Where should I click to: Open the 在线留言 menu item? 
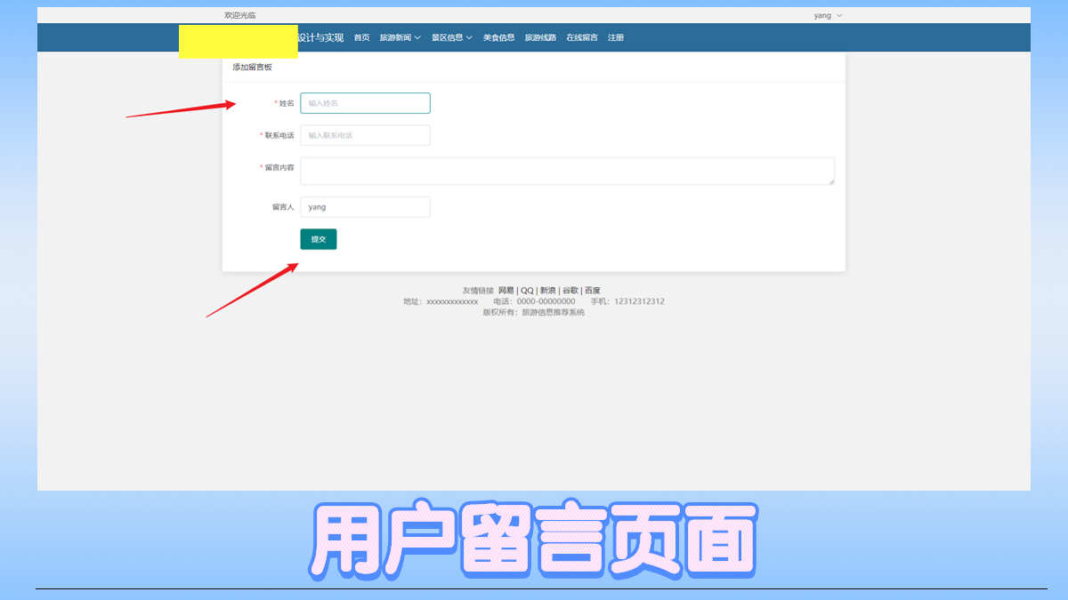(x=582, y=37)
